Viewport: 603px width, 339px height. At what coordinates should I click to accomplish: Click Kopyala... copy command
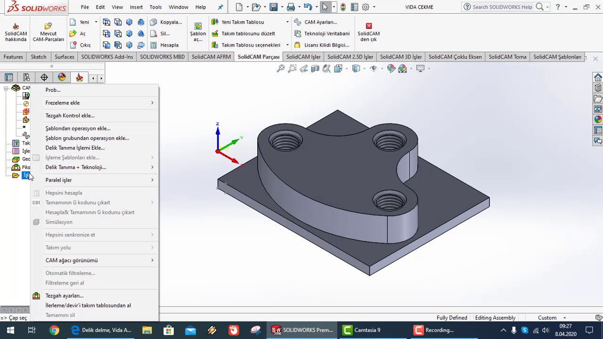tap(166, 22)
